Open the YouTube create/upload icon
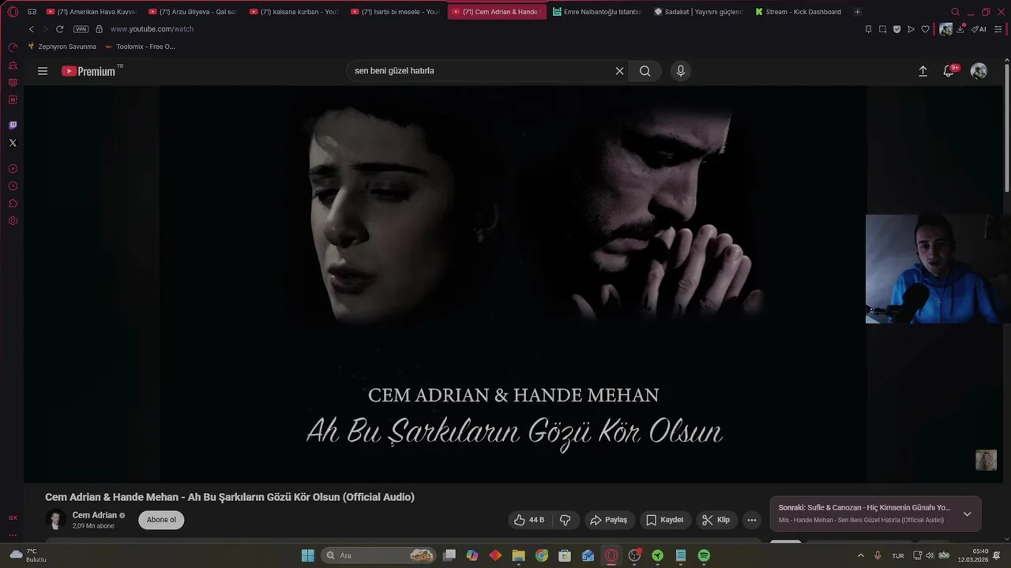Screen dimensions: 1011x568 [923, 71]
